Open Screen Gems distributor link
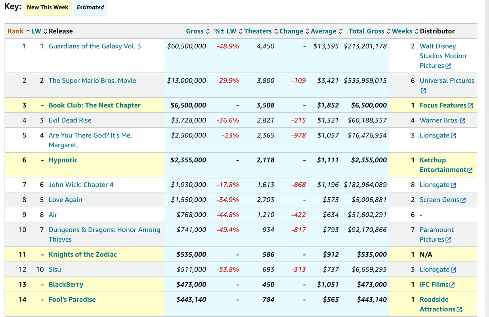 [x=439, y=200]
